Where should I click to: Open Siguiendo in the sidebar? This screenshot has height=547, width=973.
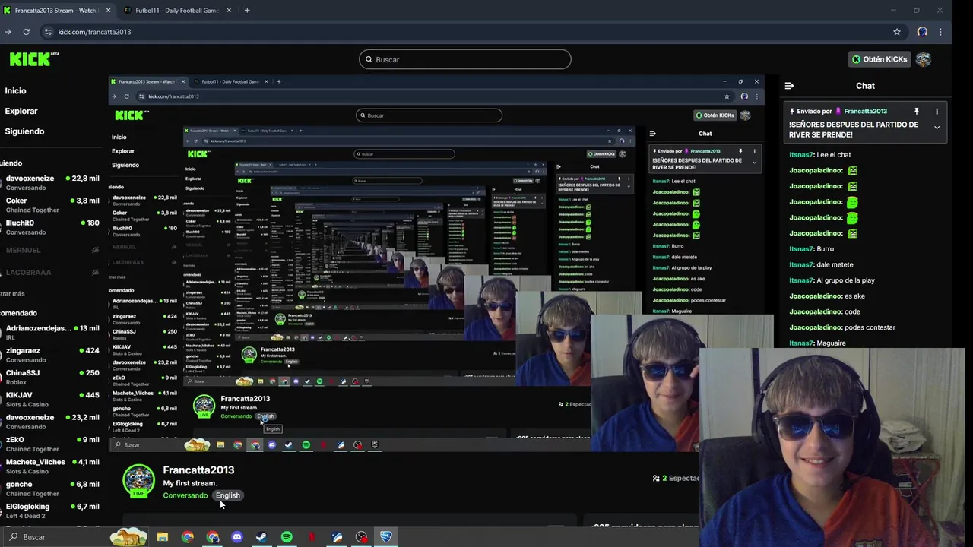pyautogui.click(x=24, y=131)
